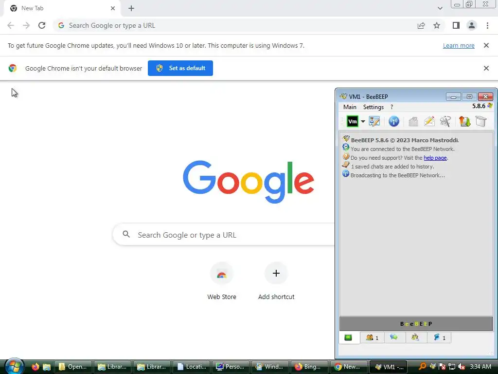The image size is (498, 374).
Task: Click the box icon in BeeBEEP toolbar
Action: (x=481, y=121)
